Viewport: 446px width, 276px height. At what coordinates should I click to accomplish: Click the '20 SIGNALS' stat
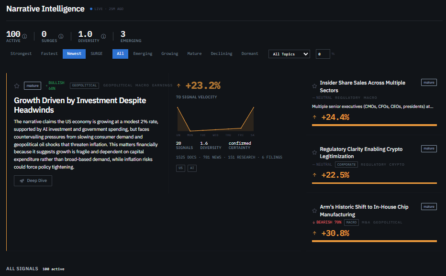coord(184,145)
